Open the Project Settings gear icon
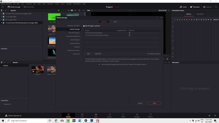The width and height of the screenshot is (219, 123). [x=215, y=115]
